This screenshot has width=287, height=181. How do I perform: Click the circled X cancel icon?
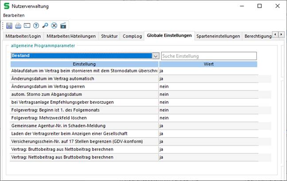[x=54, y=25]
